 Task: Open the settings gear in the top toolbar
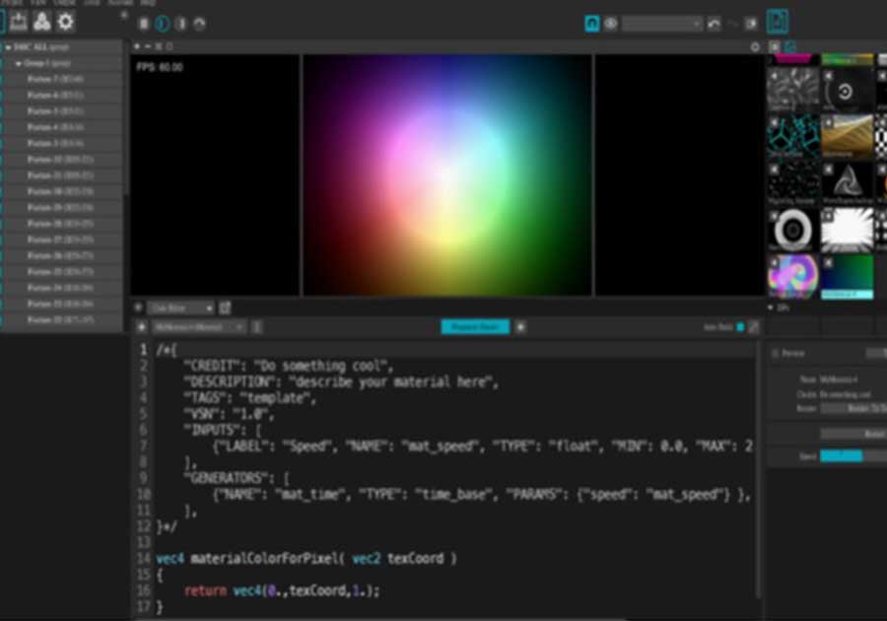click(65, 22)
